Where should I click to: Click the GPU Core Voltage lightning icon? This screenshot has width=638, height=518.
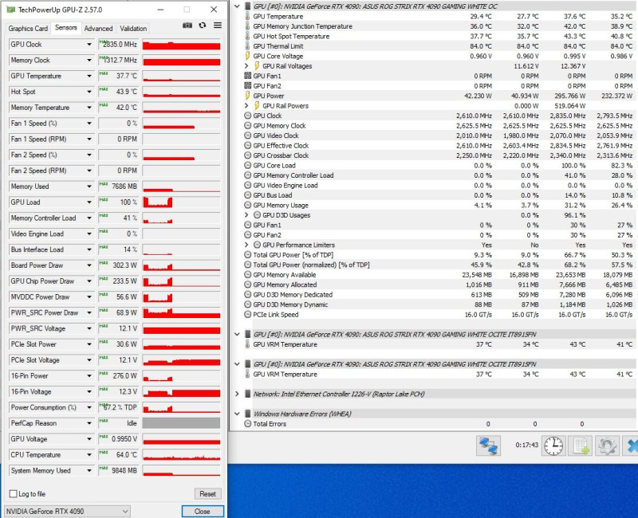point(247,56)
